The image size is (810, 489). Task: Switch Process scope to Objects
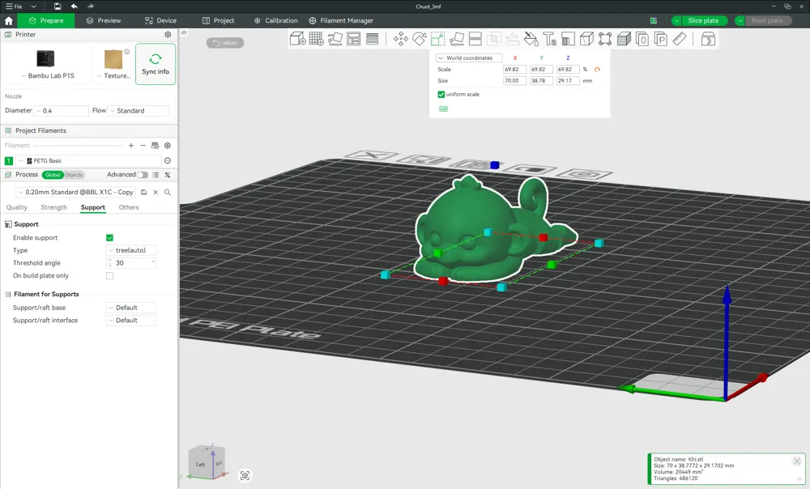click(74, 175)
